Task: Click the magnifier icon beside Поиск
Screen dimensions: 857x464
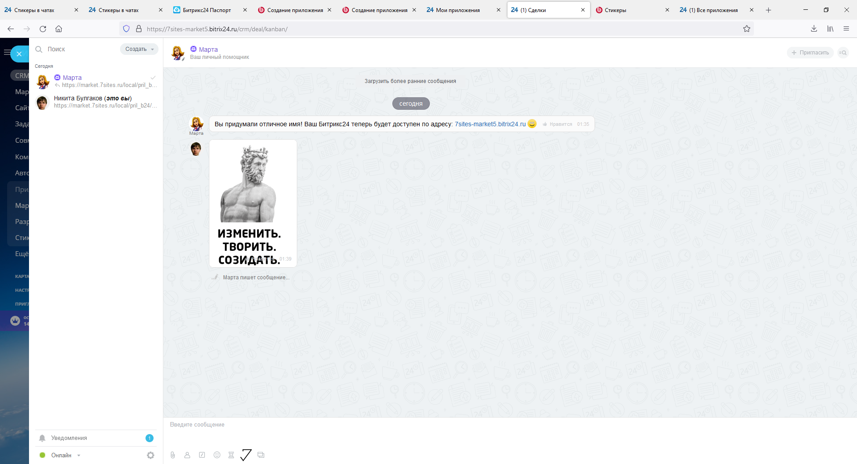Action: click(39, 49)
